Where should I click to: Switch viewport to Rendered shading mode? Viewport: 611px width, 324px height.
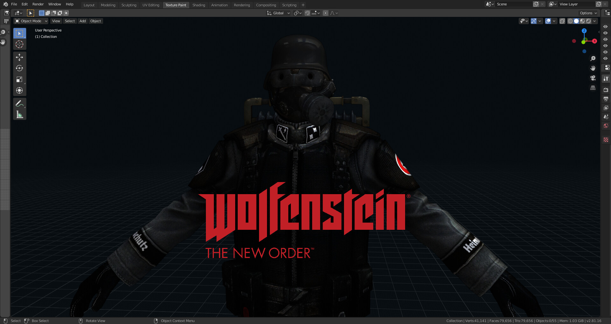click(588, 21)
